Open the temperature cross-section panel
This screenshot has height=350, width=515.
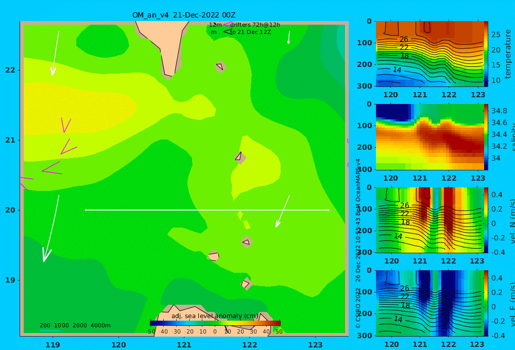[430, 54]
